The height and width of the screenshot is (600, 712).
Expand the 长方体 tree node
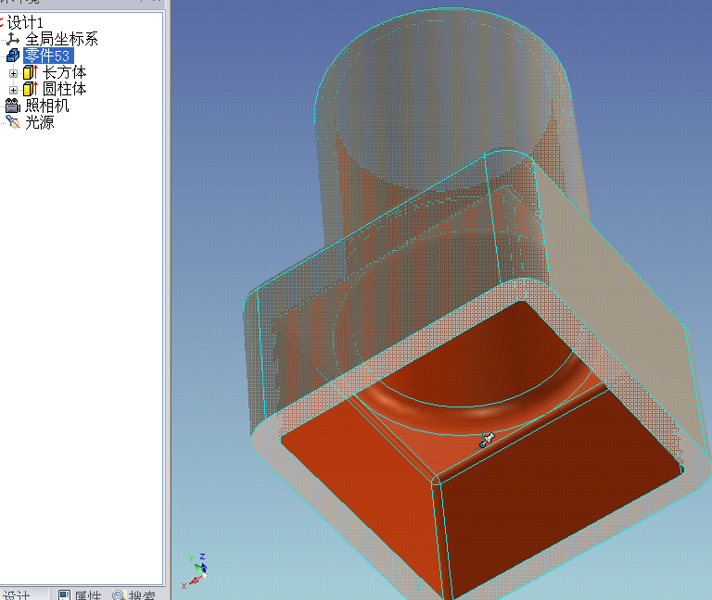click(13, 72)
